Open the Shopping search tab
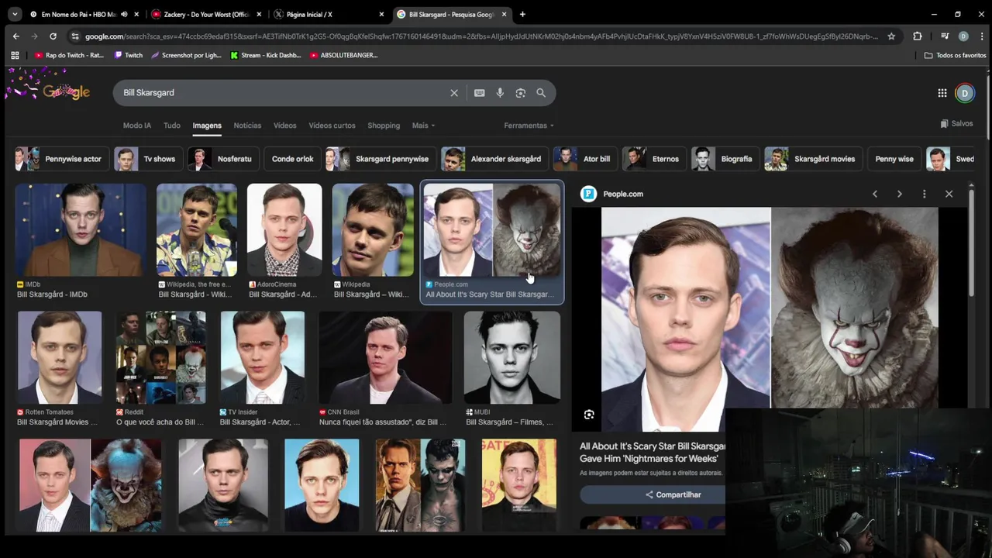Viewport: 992px width, 558px height. tap(384, 126)
